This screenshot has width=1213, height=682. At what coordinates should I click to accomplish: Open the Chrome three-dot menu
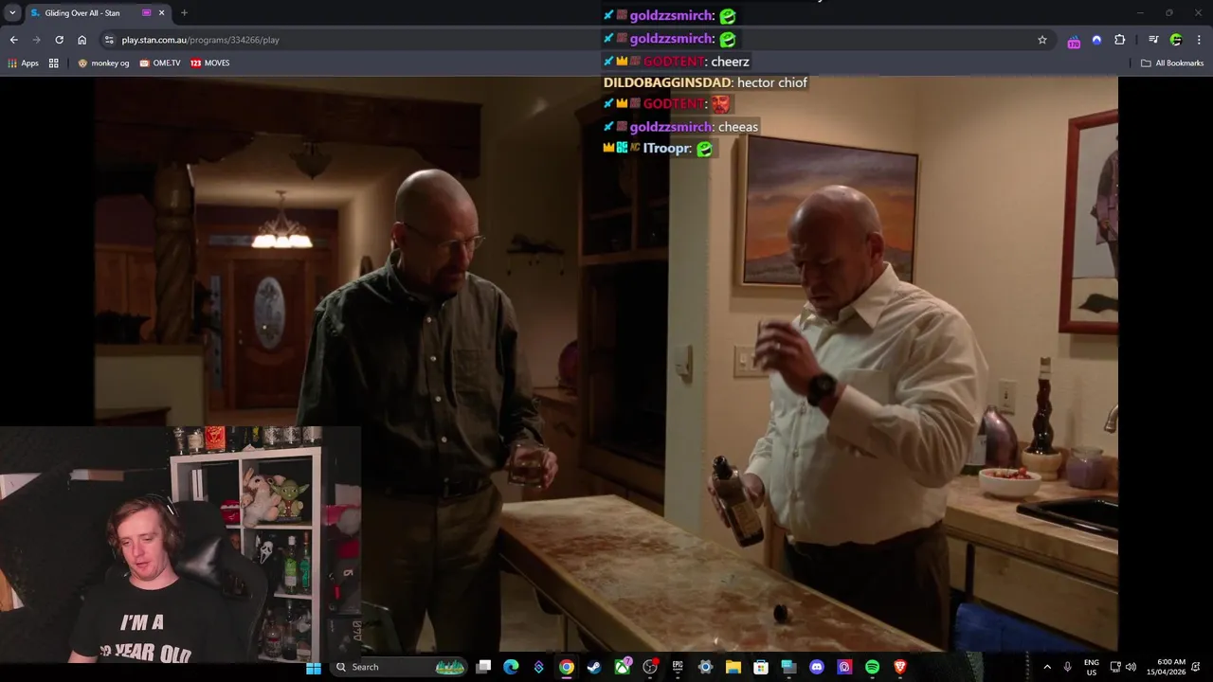pos(1199,40)
